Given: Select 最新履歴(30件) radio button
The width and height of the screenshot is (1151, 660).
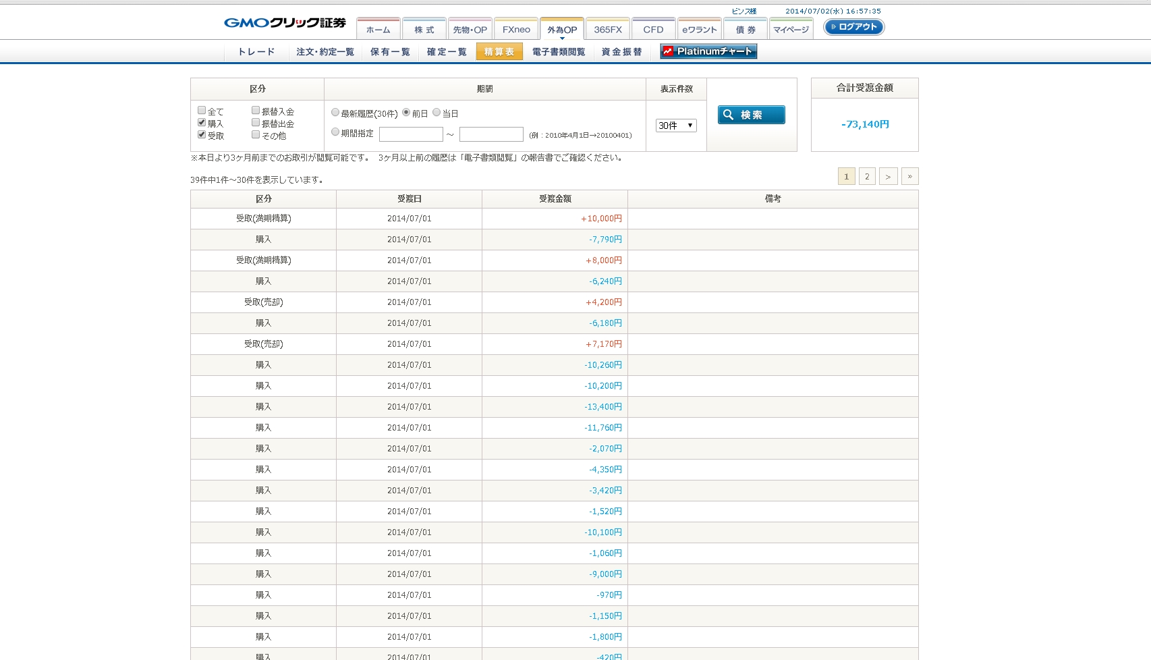Looking at the screenshot, I should pos(335,113).
